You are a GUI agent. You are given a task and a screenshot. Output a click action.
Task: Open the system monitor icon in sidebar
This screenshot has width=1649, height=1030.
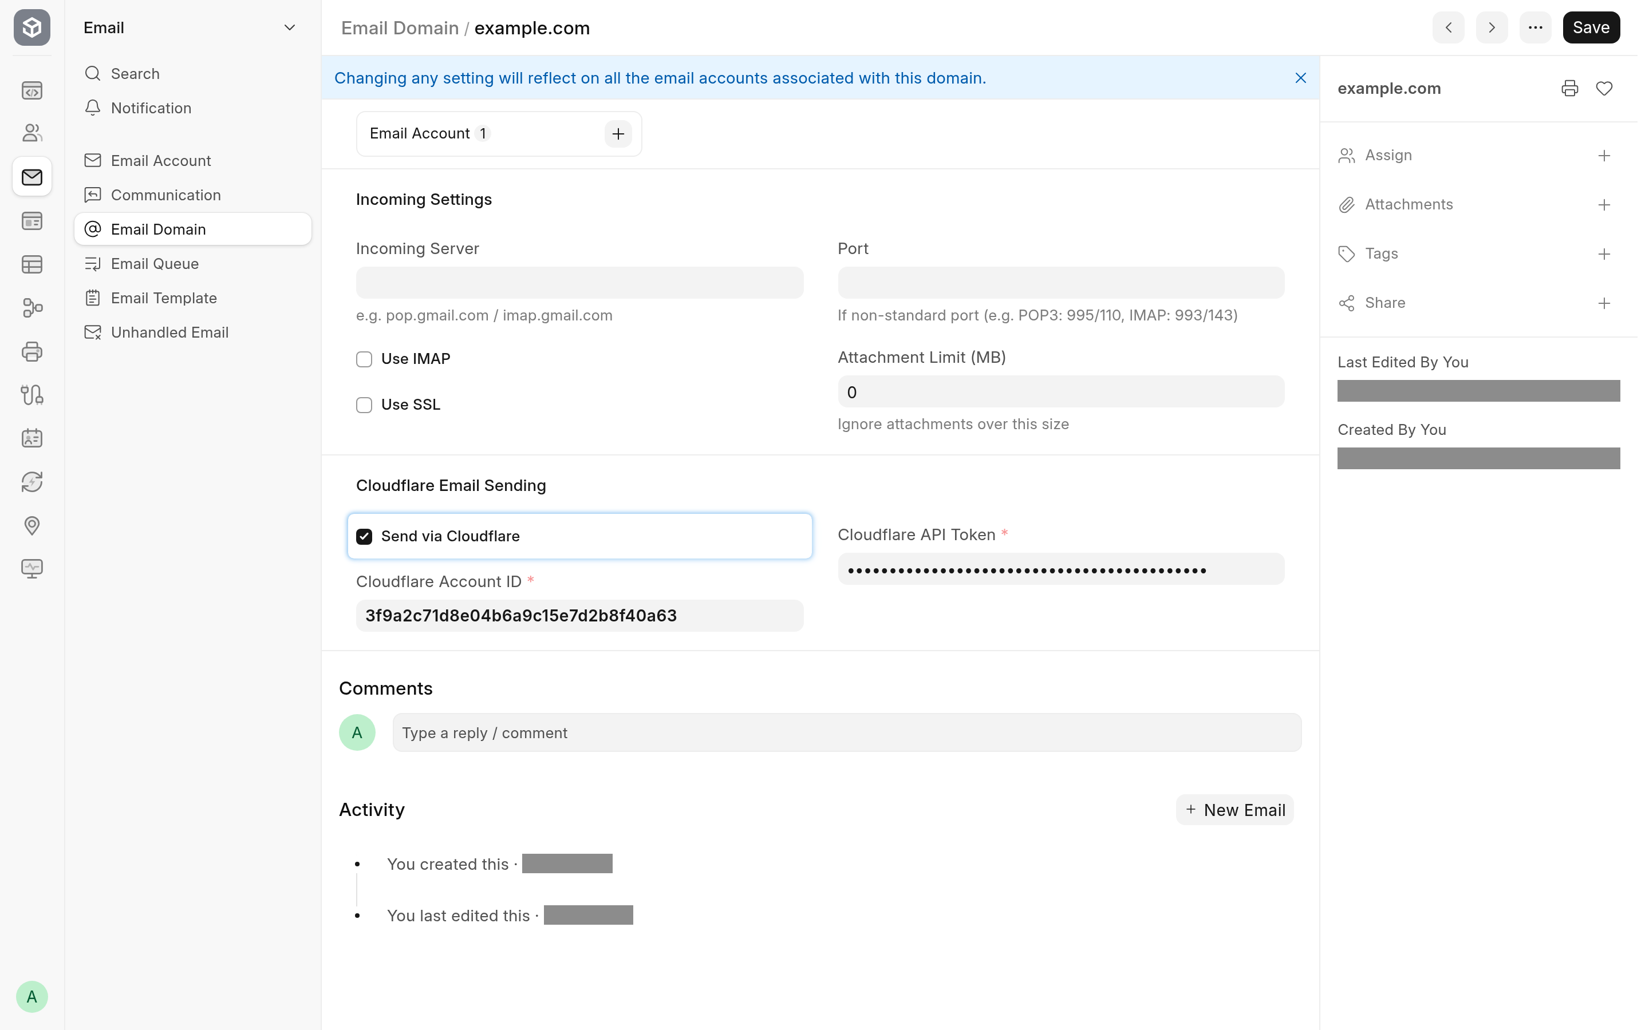32,569
